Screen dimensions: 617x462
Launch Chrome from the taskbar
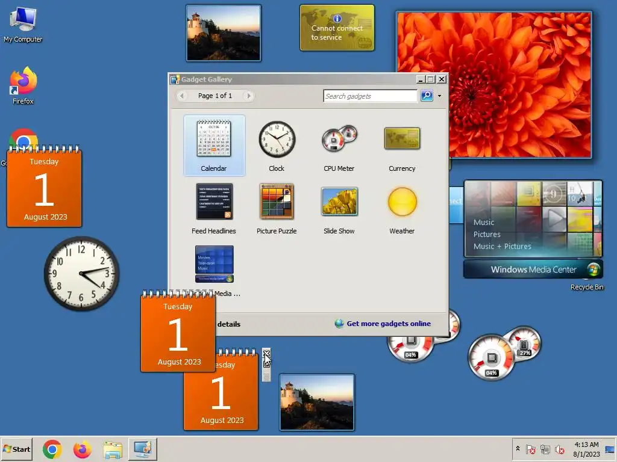pyautogui.click(x=52, y=449)
